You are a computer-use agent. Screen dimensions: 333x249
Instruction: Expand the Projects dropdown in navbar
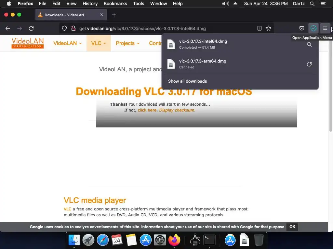[x=127, y=43]
